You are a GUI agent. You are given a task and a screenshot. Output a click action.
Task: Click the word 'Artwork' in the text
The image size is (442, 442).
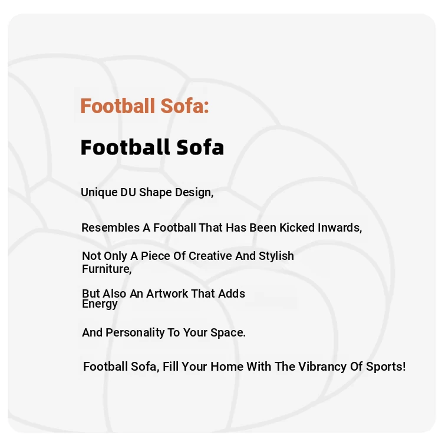point(167,293)
